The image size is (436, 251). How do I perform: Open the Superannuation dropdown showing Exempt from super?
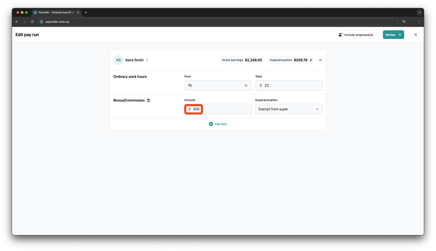[289, 109]
